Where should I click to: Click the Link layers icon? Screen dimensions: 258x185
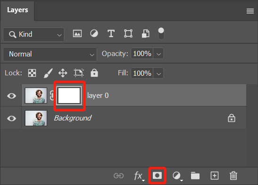point(119,176)
